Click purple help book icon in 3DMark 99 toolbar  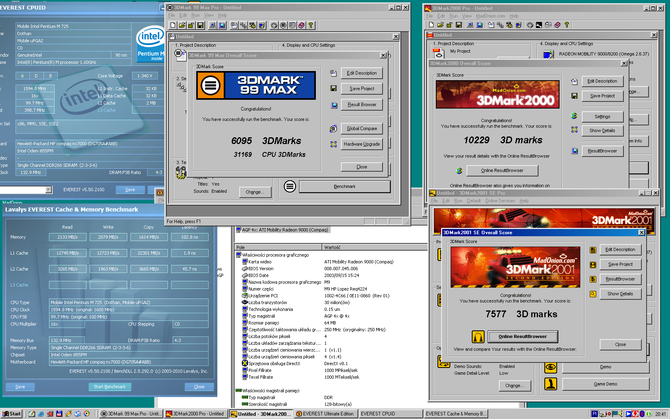(x=301, y=25)
